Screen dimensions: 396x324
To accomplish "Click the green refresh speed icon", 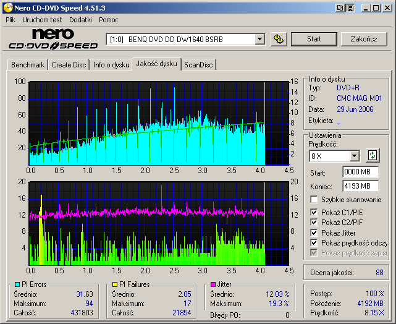I will (373, 155).
